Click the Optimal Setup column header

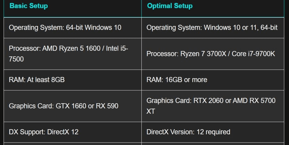213,8
